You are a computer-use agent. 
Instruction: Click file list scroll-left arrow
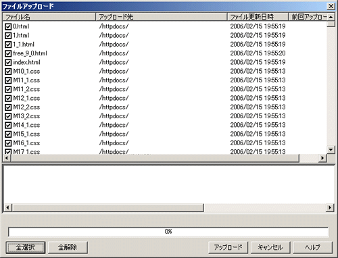(6, 158)
